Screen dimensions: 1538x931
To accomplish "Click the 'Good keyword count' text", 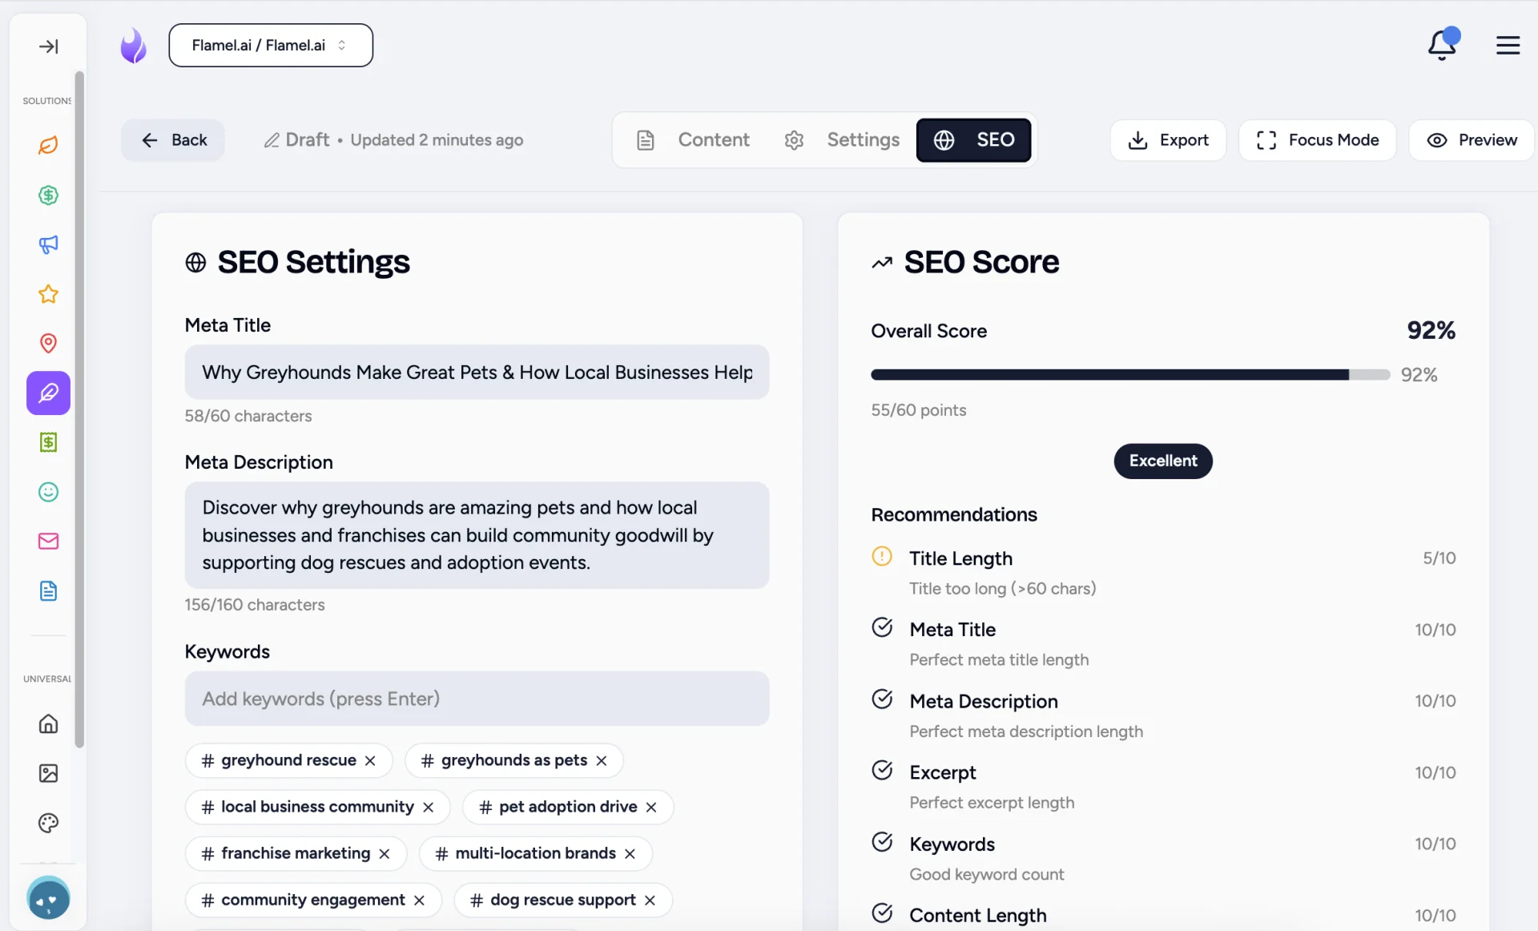I will 987,874.
